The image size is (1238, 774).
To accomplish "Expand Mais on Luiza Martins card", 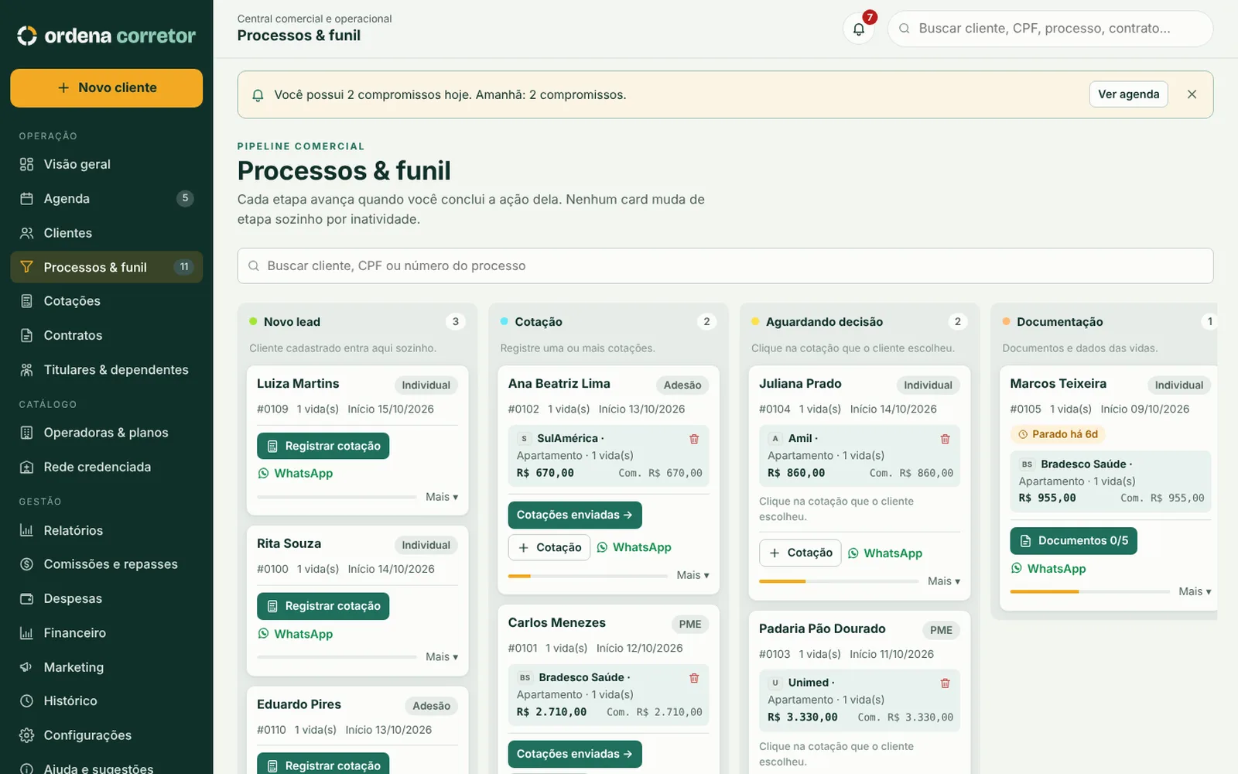I will (x=442, y=497).
